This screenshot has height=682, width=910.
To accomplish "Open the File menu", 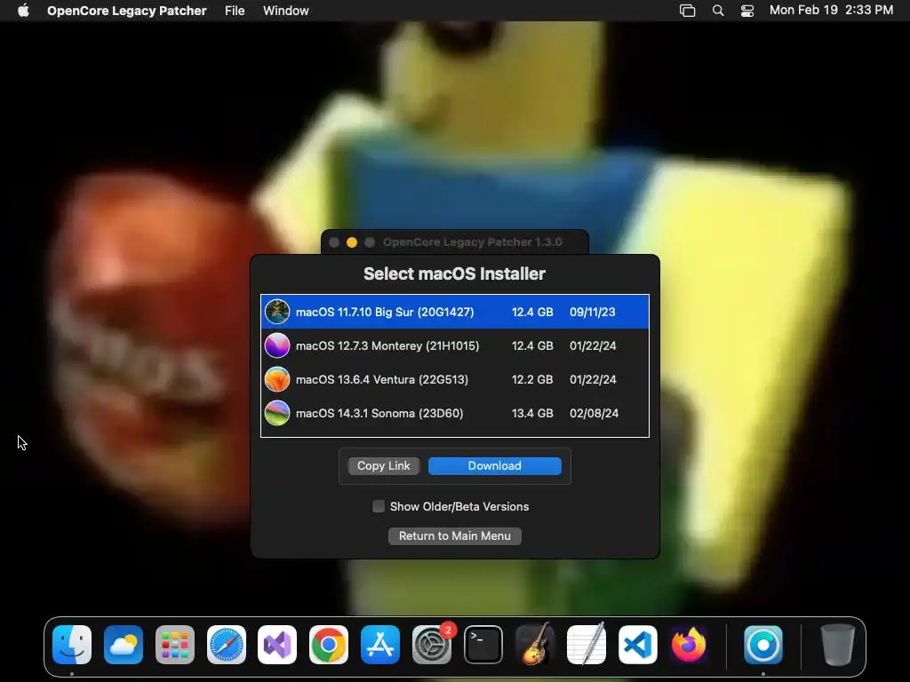I will pos(235,11).
